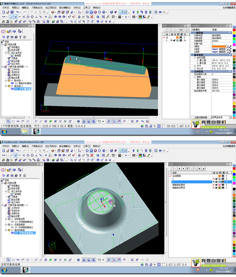Select 刀具表 in 等高外形精加工 tree
Viewport: 236px width, 277px height.
coord(14,58)
